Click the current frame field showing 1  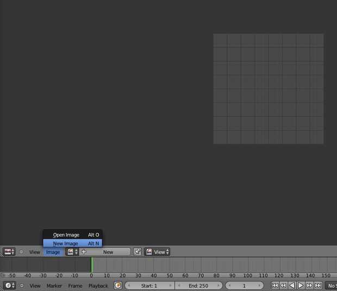click(245, 286)
